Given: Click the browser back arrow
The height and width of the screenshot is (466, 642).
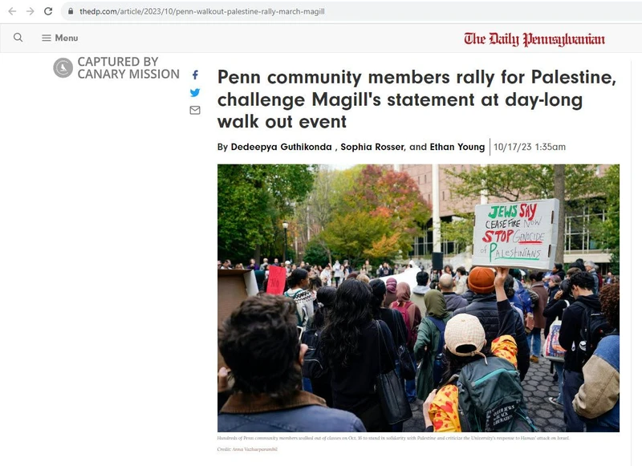Looking at the screenshot, I should point(12,11).
